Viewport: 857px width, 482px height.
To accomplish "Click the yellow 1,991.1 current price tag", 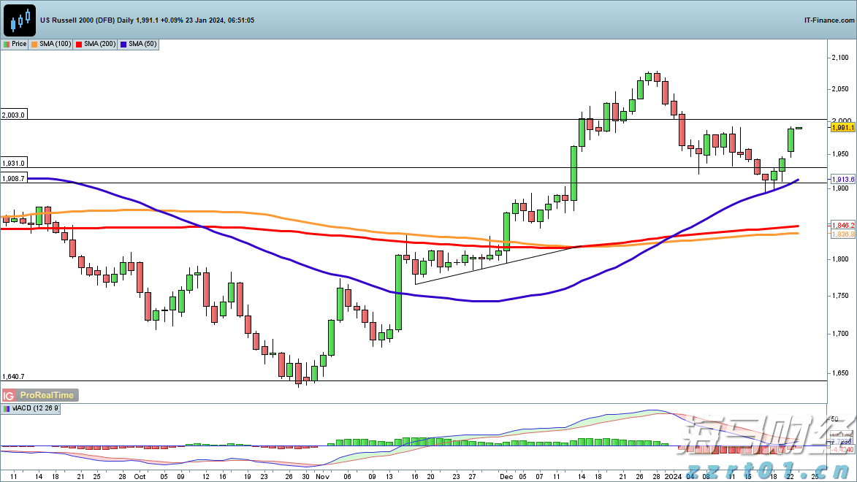I will pos(842,128).
